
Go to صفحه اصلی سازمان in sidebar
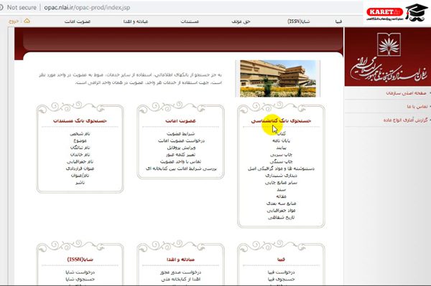(407, 93)
